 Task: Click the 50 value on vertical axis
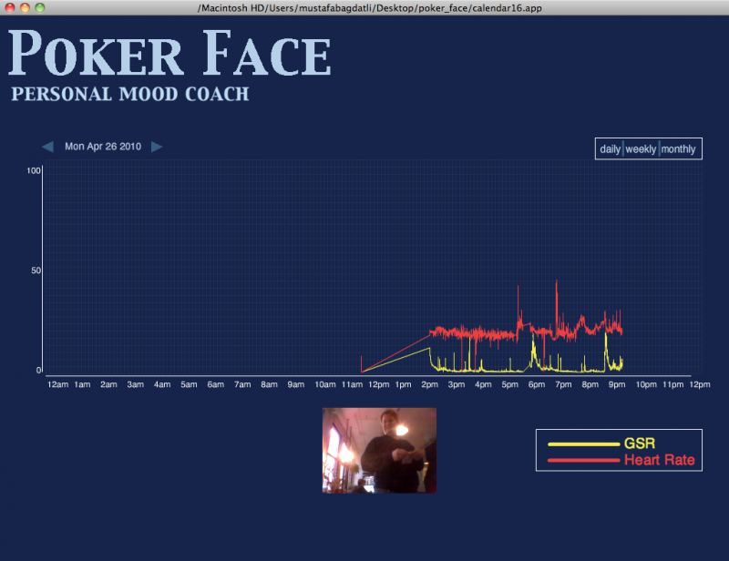click(x=36, y=270)
